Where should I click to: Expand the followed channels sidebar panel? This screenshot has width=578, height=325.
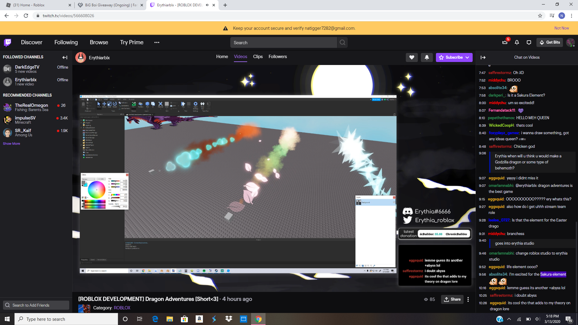pyautogui.click(x=64, y=57)
